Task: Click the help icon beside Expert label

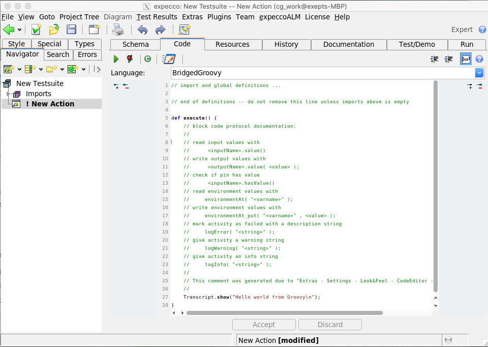Action: 482,30
